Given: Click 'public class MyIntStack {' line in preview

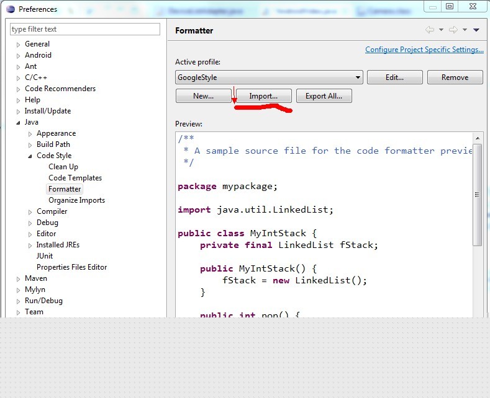Looking at the screenshot, I should [247, 233].
